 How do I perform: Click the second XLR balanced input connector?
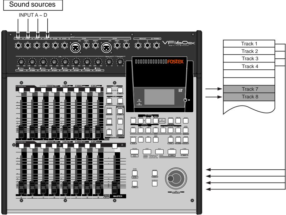tap(106, 47)
